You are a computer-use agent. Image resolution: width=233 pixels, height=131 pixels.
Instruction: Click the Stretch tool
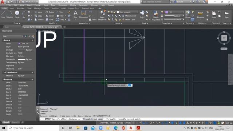(x=39, y=19)
